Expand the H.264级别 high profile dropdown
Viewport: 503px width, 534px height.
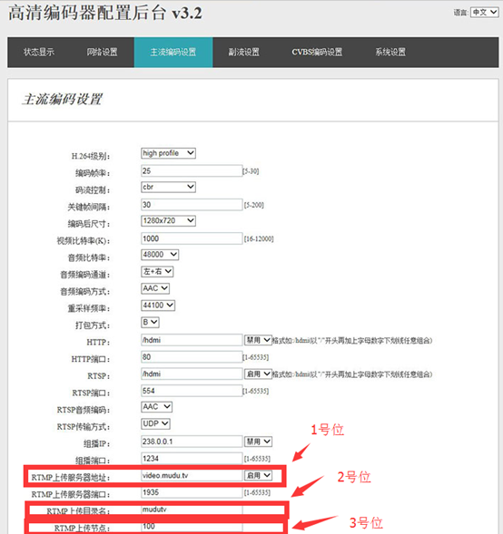click(x=168, y=153)
